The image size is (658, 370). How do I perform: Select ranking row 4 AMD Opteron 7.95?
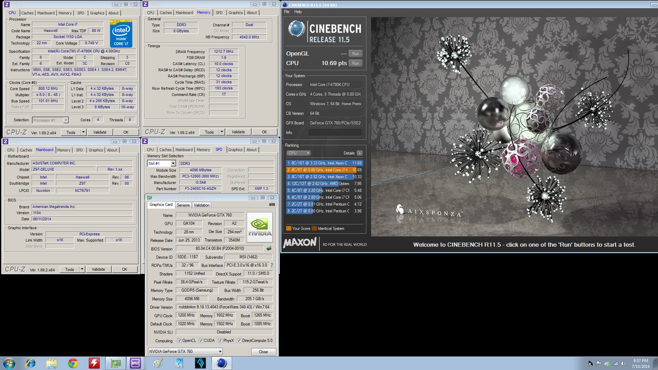coord(325,184)
